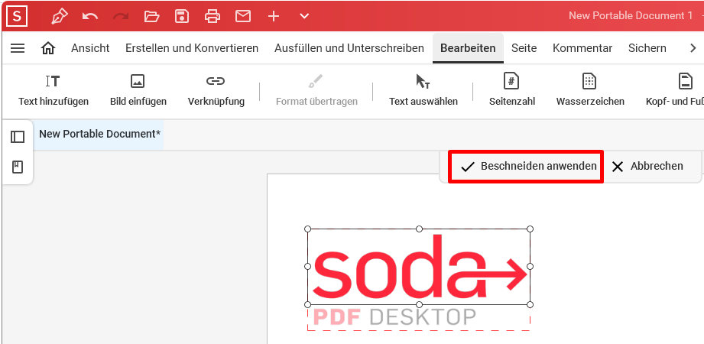Create new document with plus icon
Viewport: 704px width, 344px height.
point(274,17)
